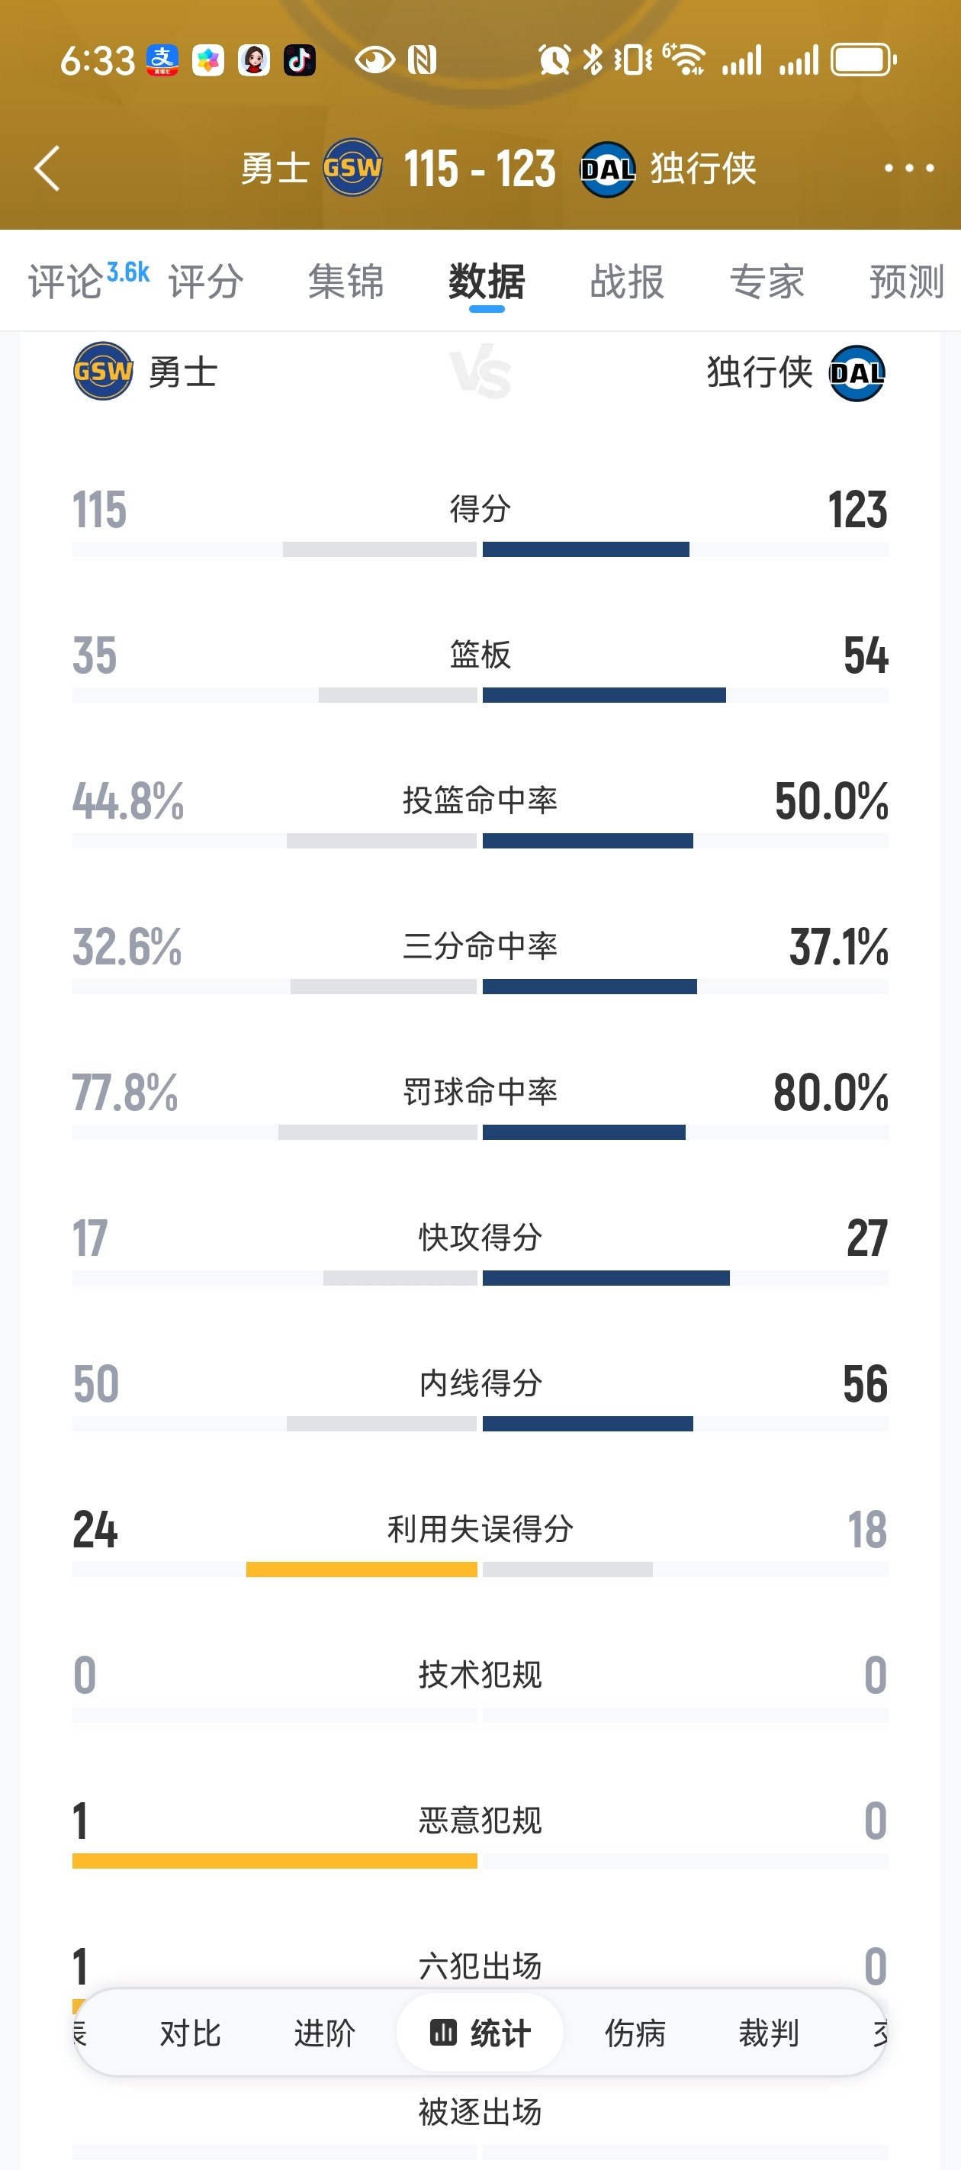Tap Warriors GSW logo in stats panel

(x=103, y=372)
